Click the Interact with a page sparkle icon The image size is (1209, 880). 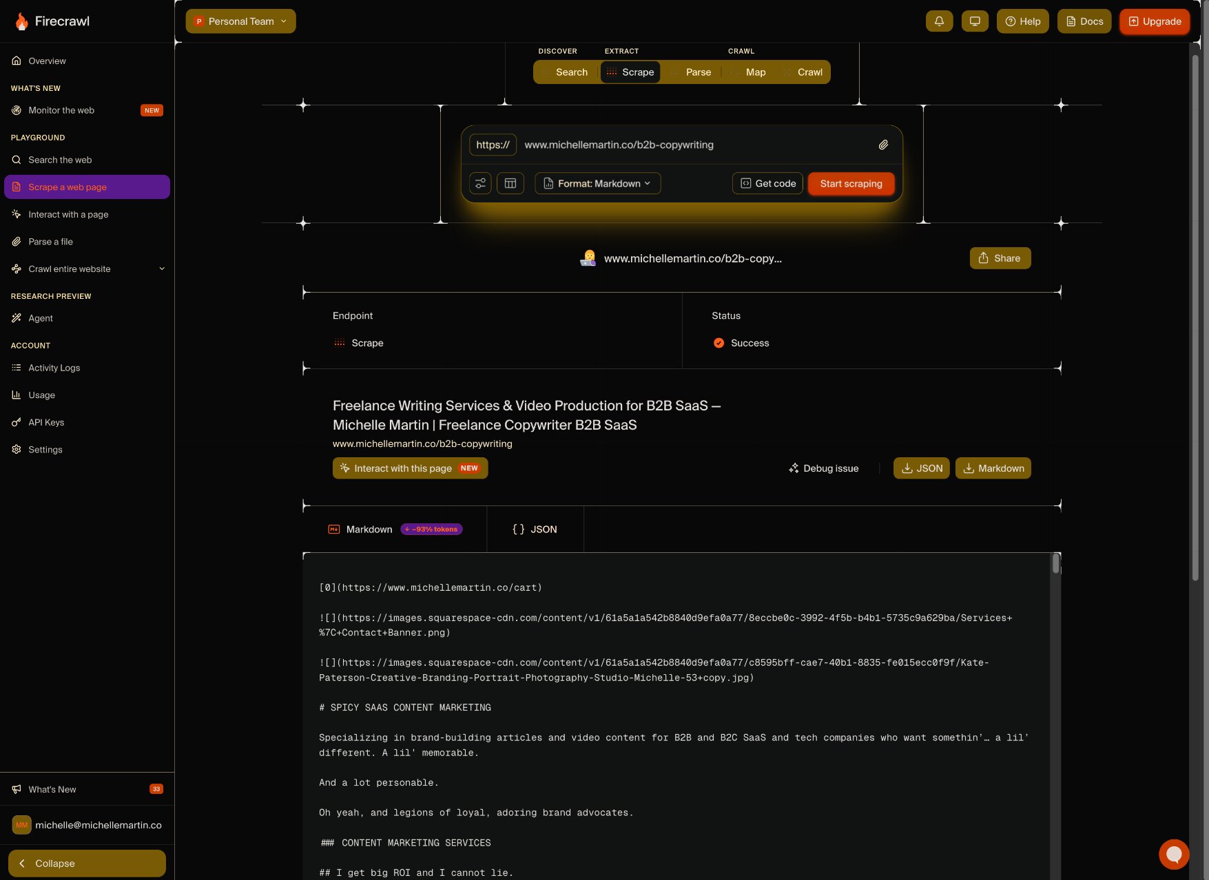[x=17, y=214]
